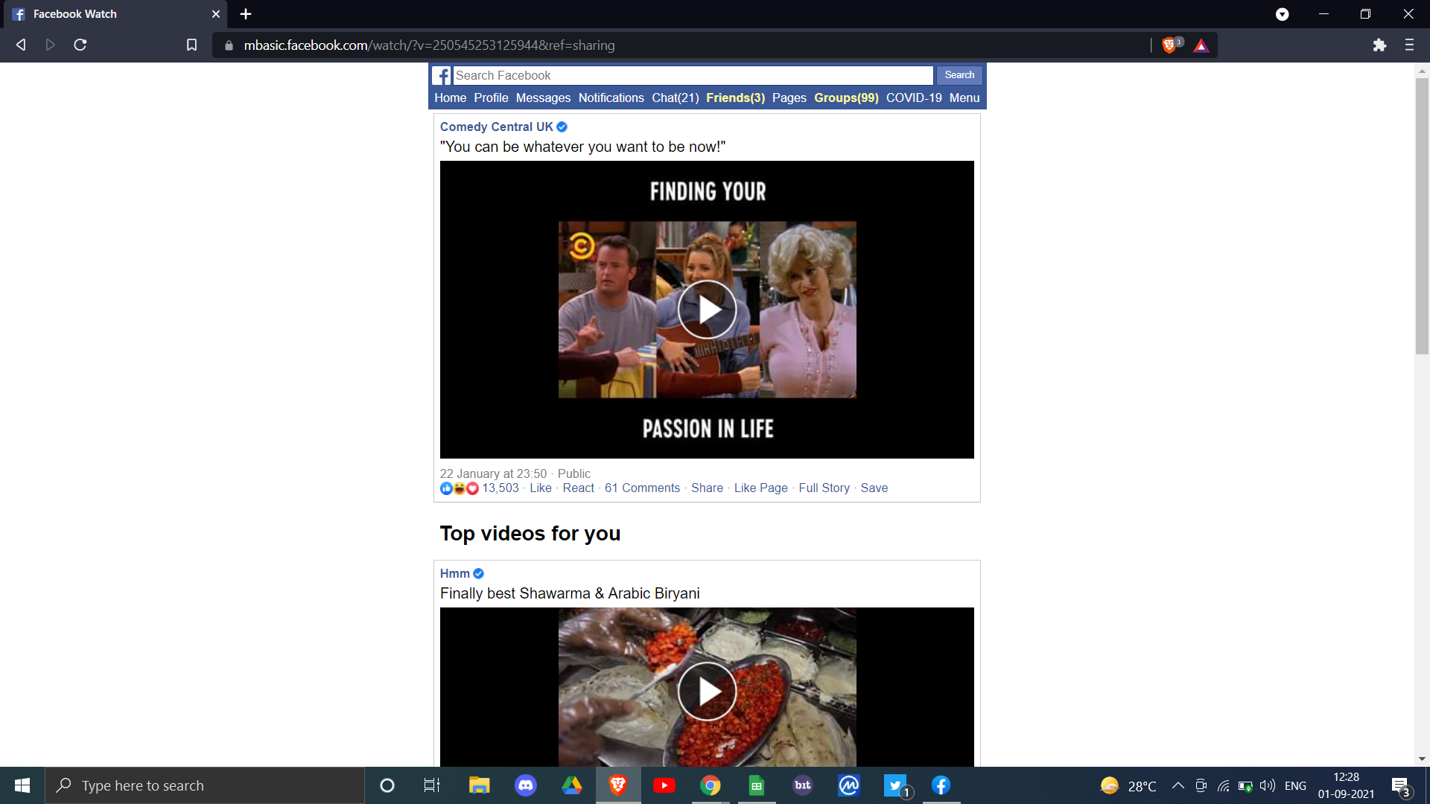Click the Share link on Comedy Central post

pyautogui.click(x=707, y=488)
